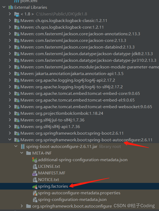Select the MANIFEST.MF file
Image resolution: width=159 pixels, height=211 pixels.
[52, 173]
